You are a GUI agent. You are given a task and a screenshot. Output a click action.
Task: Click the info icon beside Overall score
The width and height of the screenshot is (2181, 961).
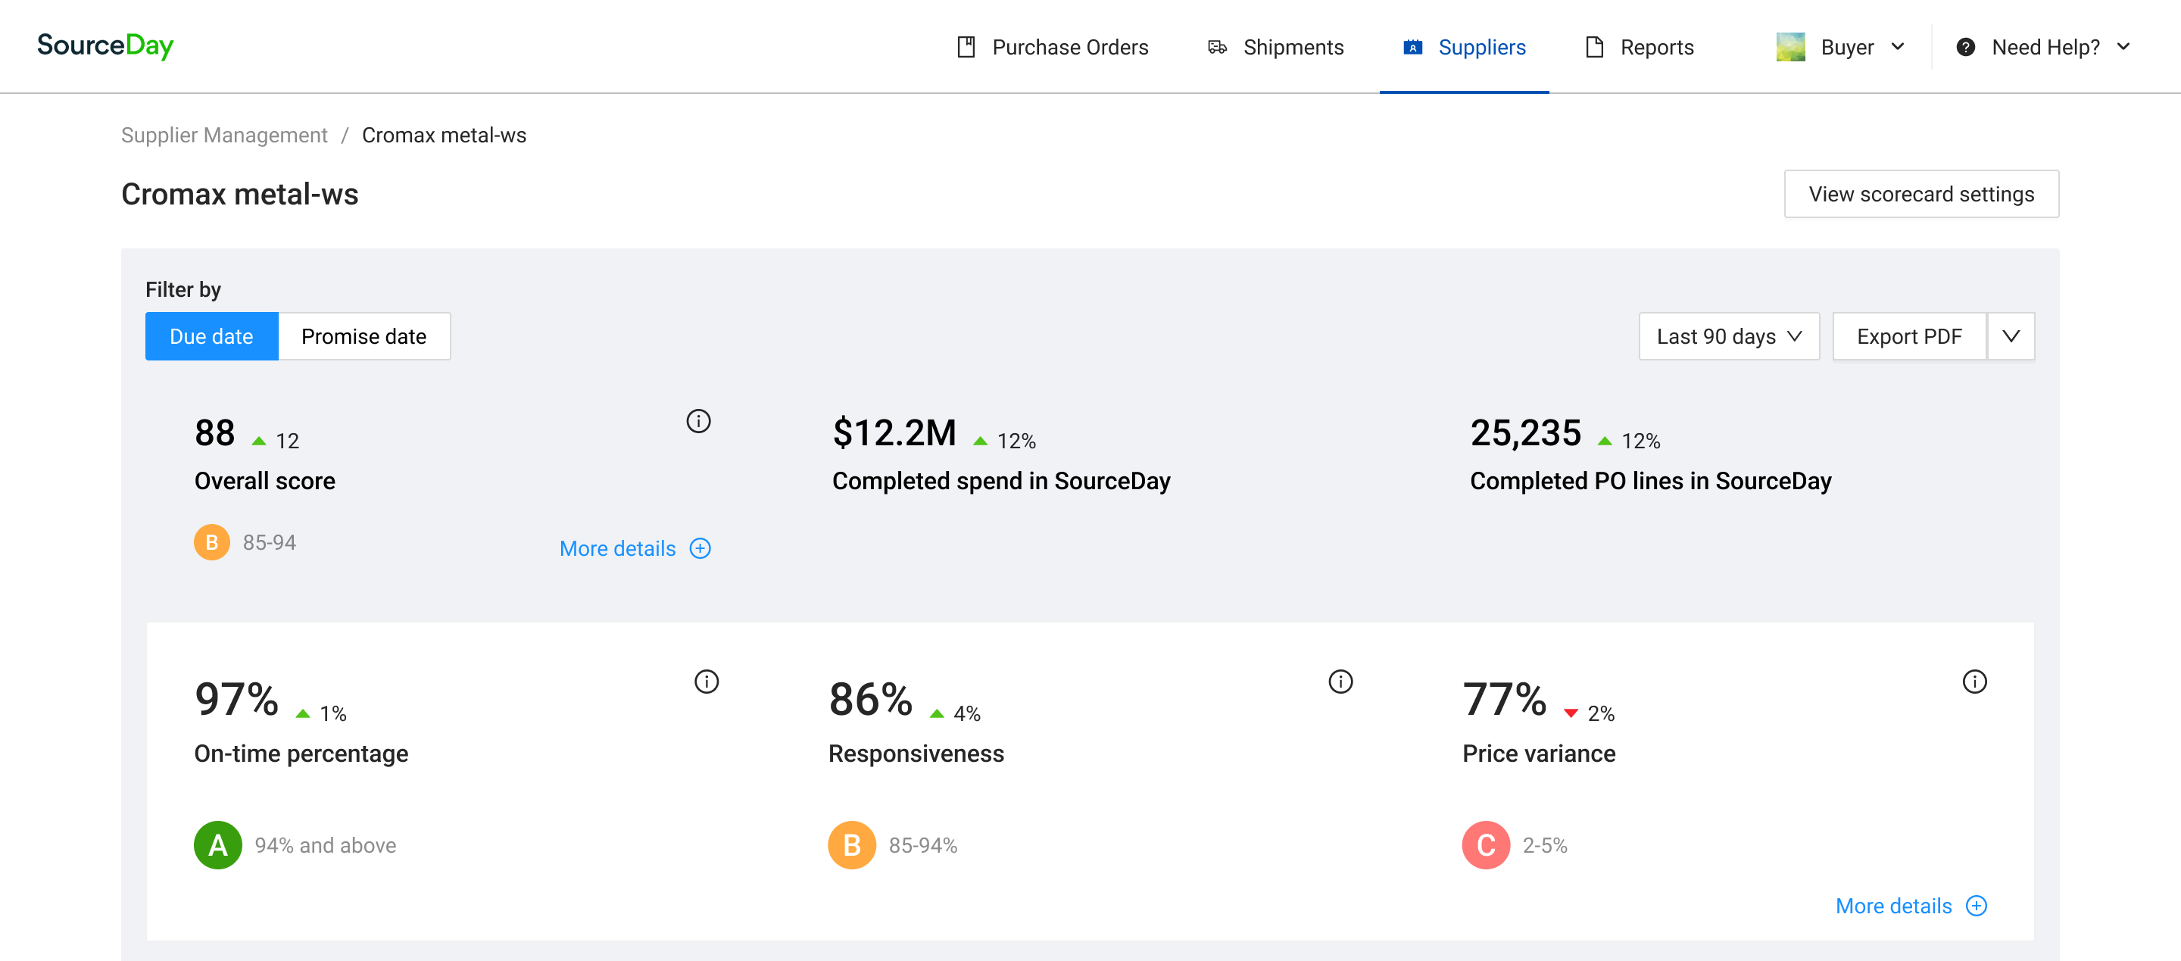coord(697,421)
